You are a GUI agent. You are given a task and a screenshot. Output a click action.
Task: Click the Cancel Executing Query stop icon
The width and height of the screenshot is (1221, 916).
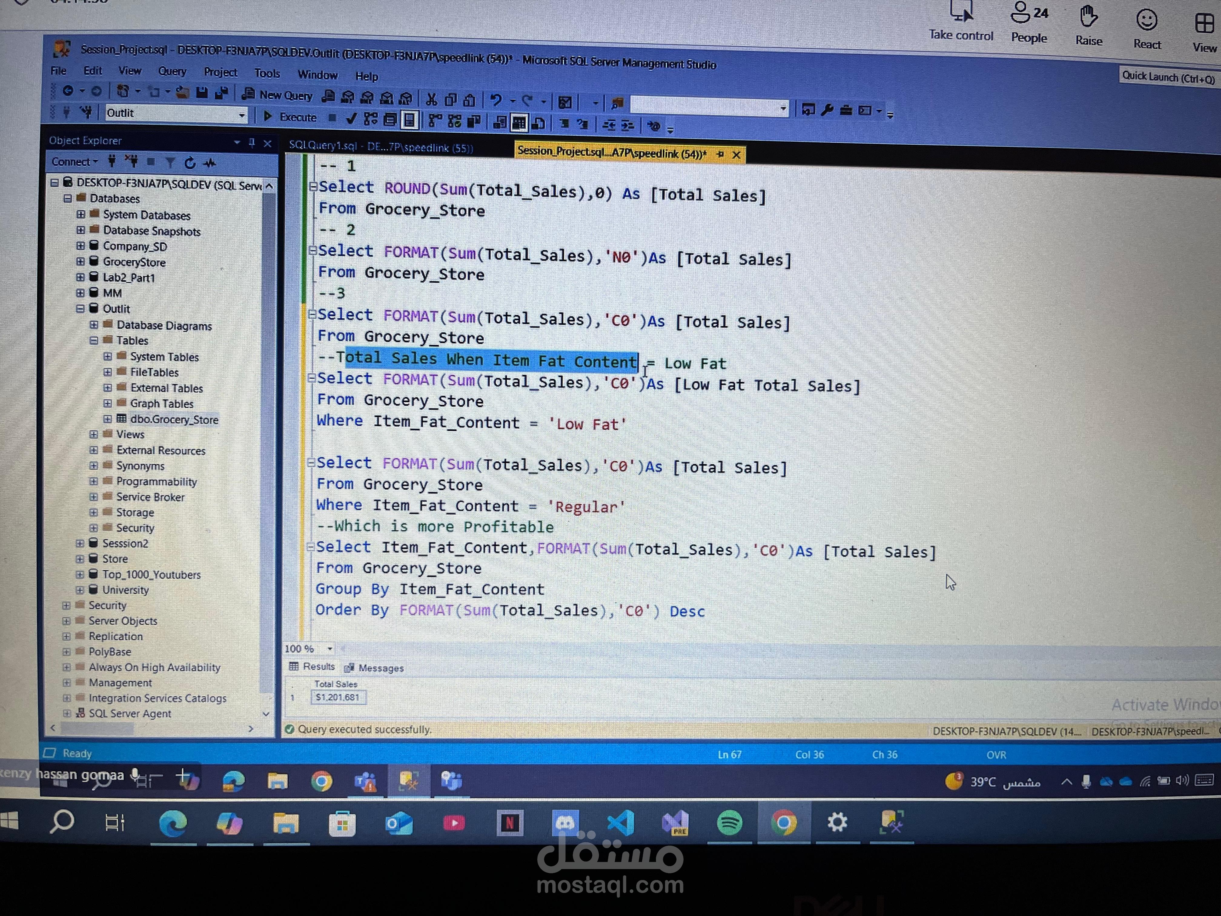tap(332, 118)
